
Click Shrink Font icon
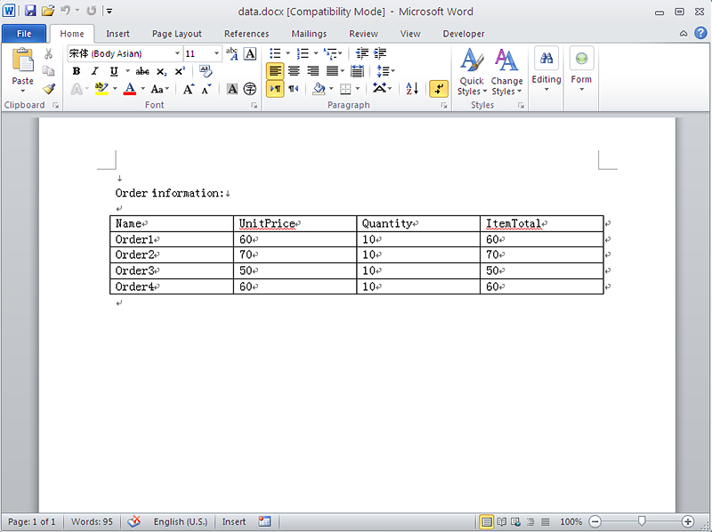(x=206, y=89)
